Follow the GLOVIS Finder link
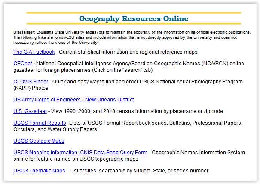 click(x=31, y=82)
